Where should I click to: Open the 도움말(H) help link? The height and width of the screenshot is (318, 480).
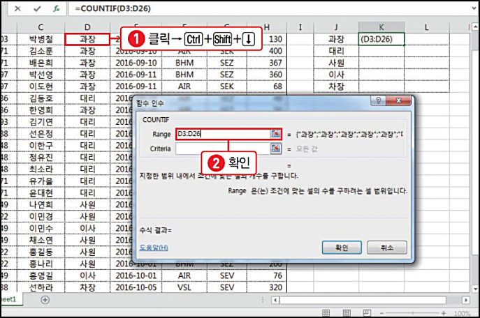point(154,248)
